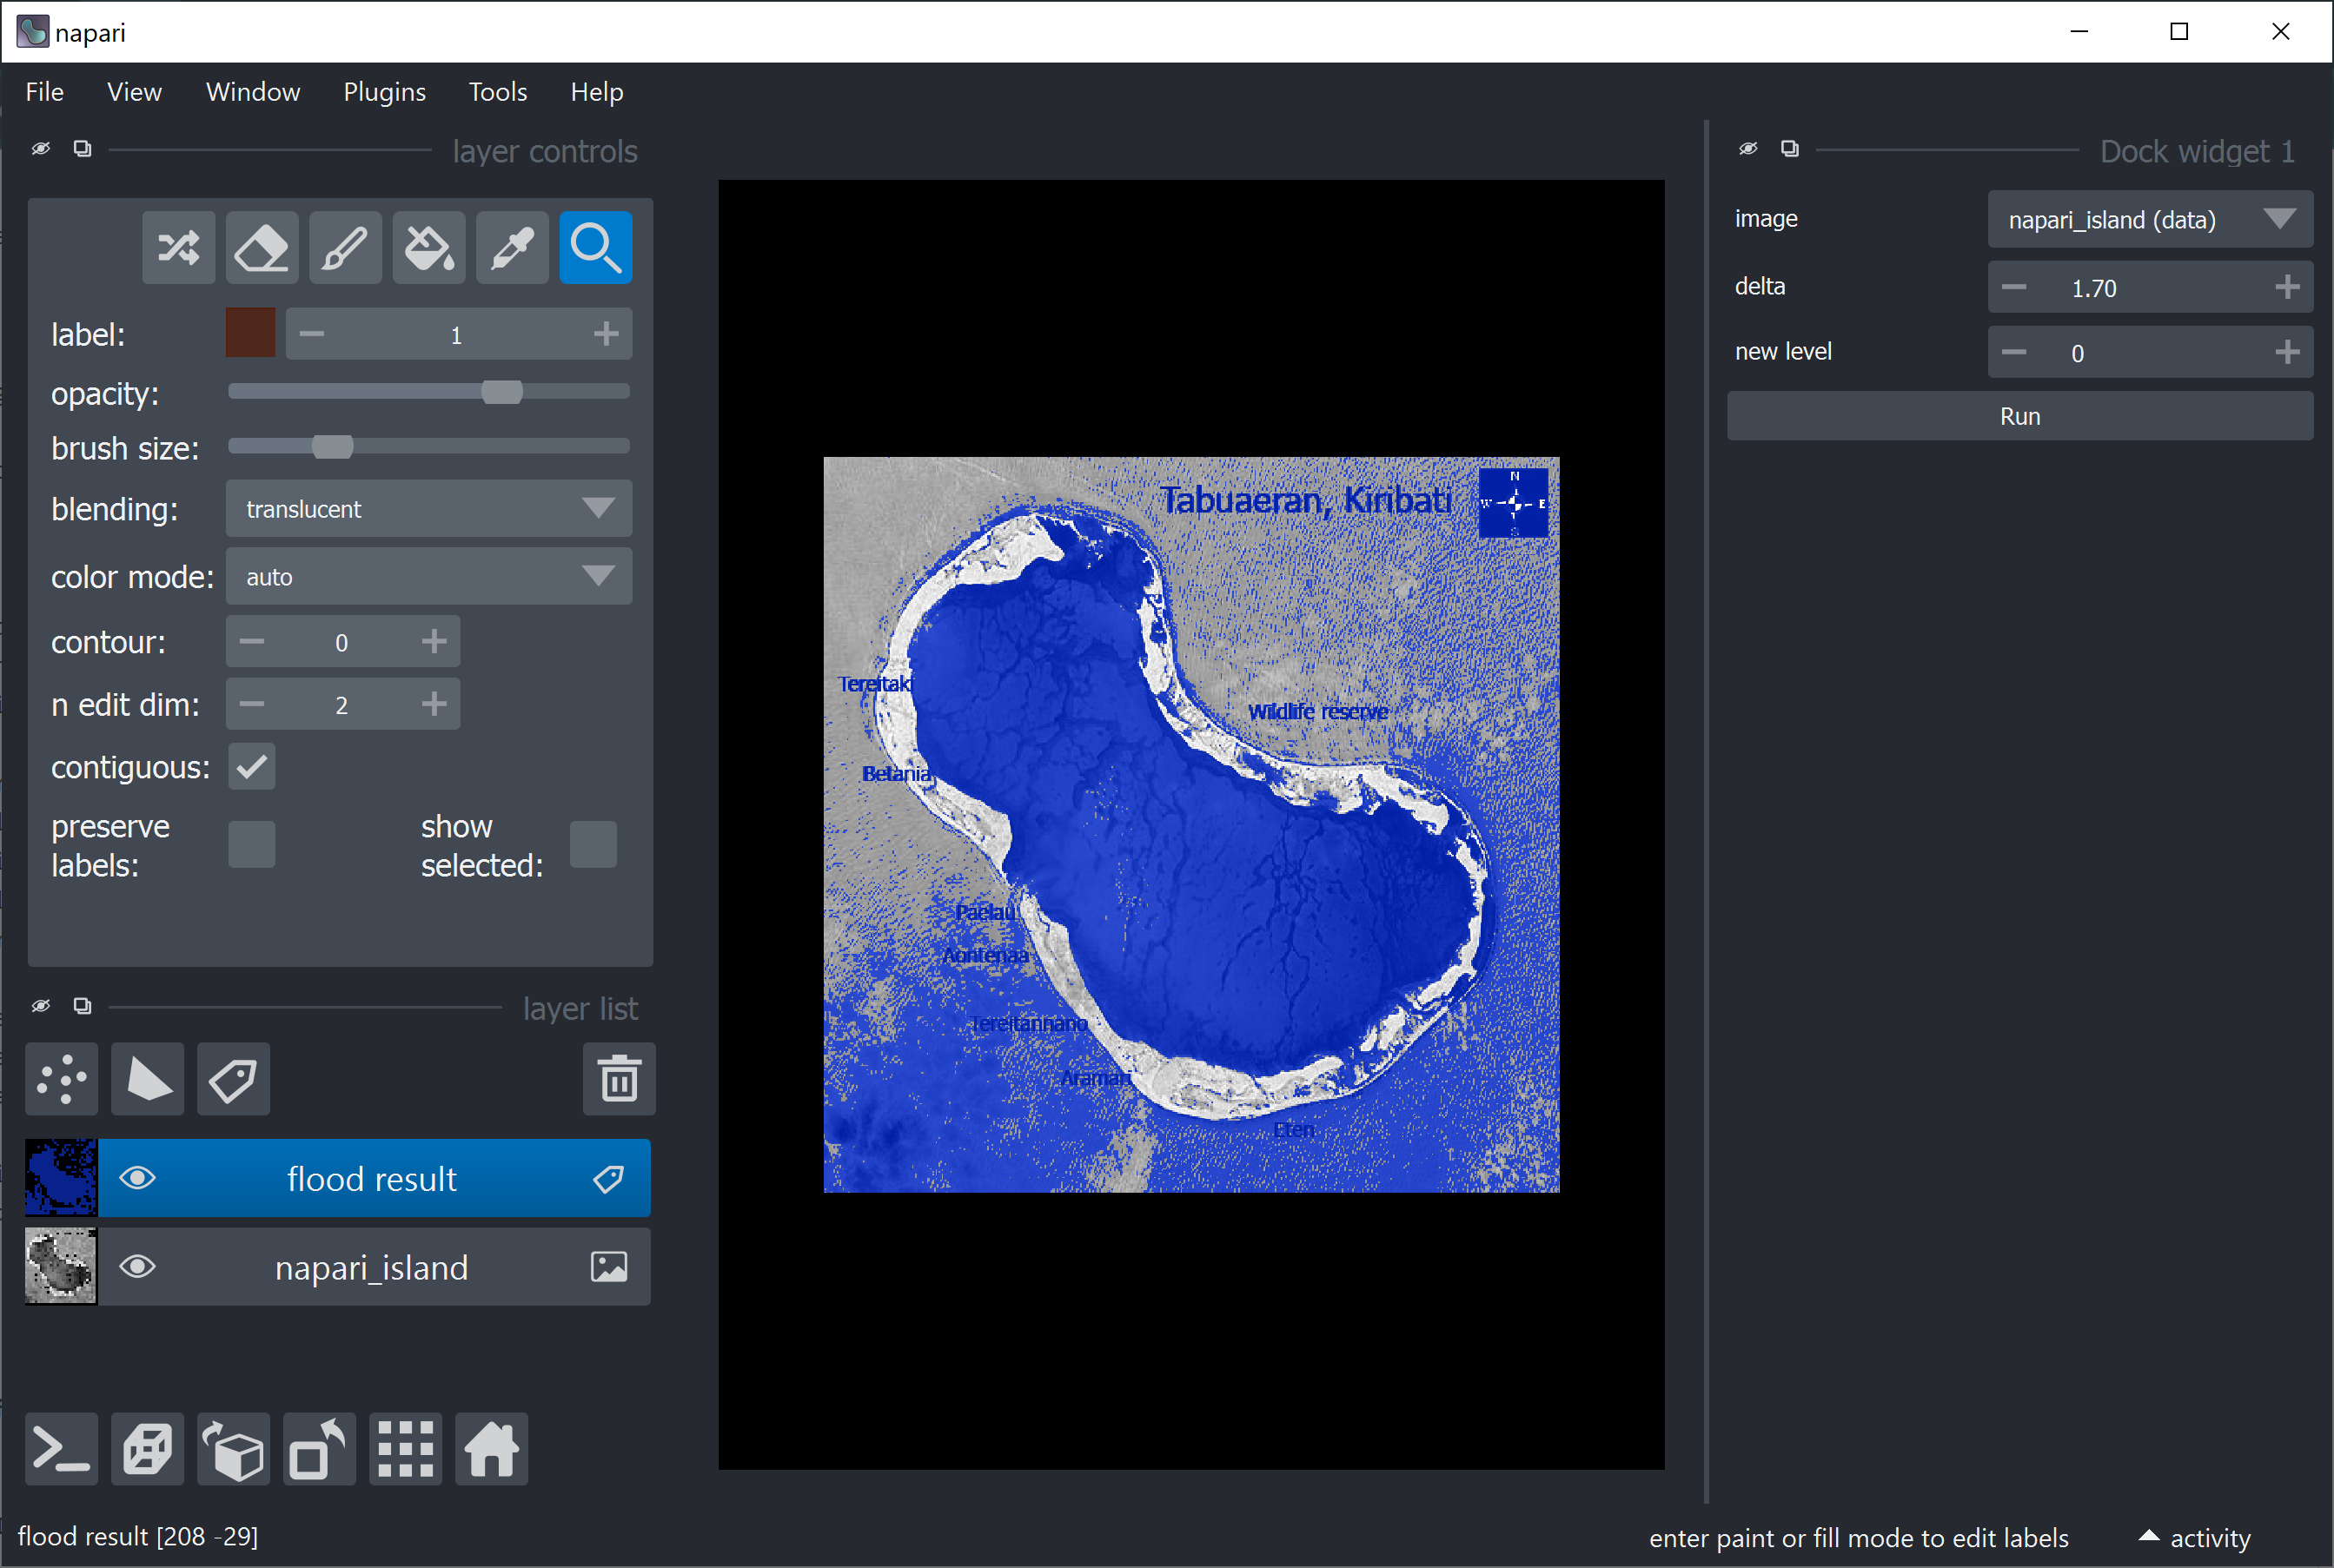This screenshot has height=1568, width=2334.
Task: Decrease the contour value
Action: pos(252,642)
